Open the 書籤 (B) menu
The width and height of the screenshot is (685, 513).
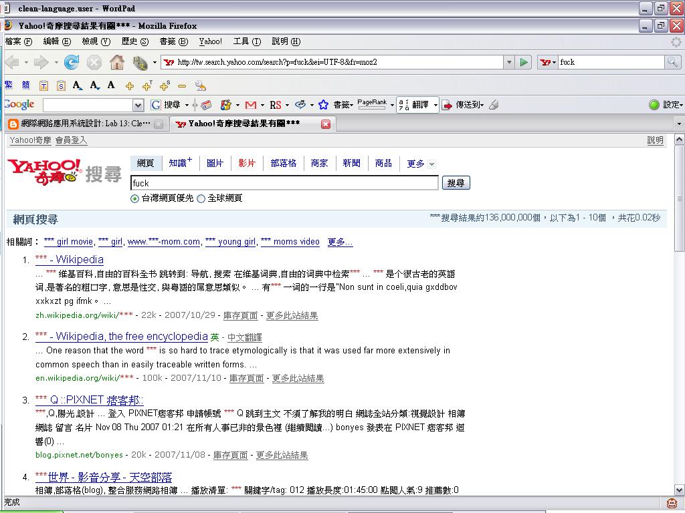coord(173,41)
